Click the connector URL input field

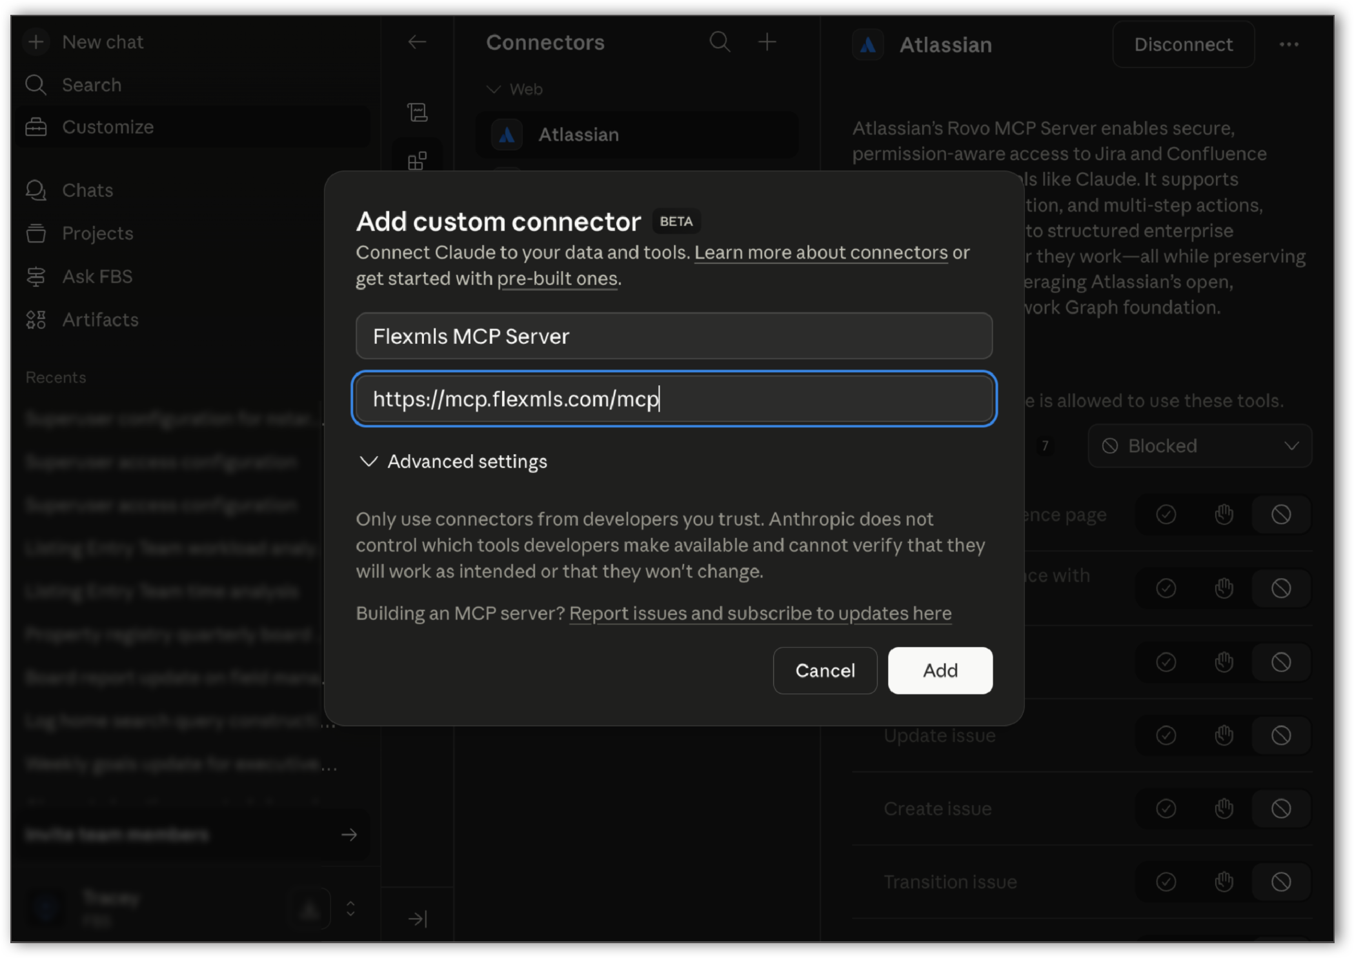pos(674,399)
